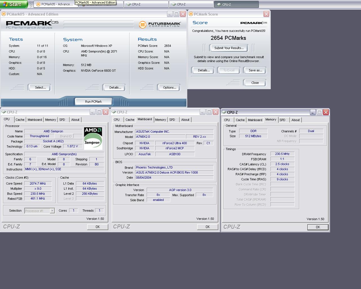Click the Rated FSB 461.1 MHz value
361x289 pixels.
click(x=38, y=199)
